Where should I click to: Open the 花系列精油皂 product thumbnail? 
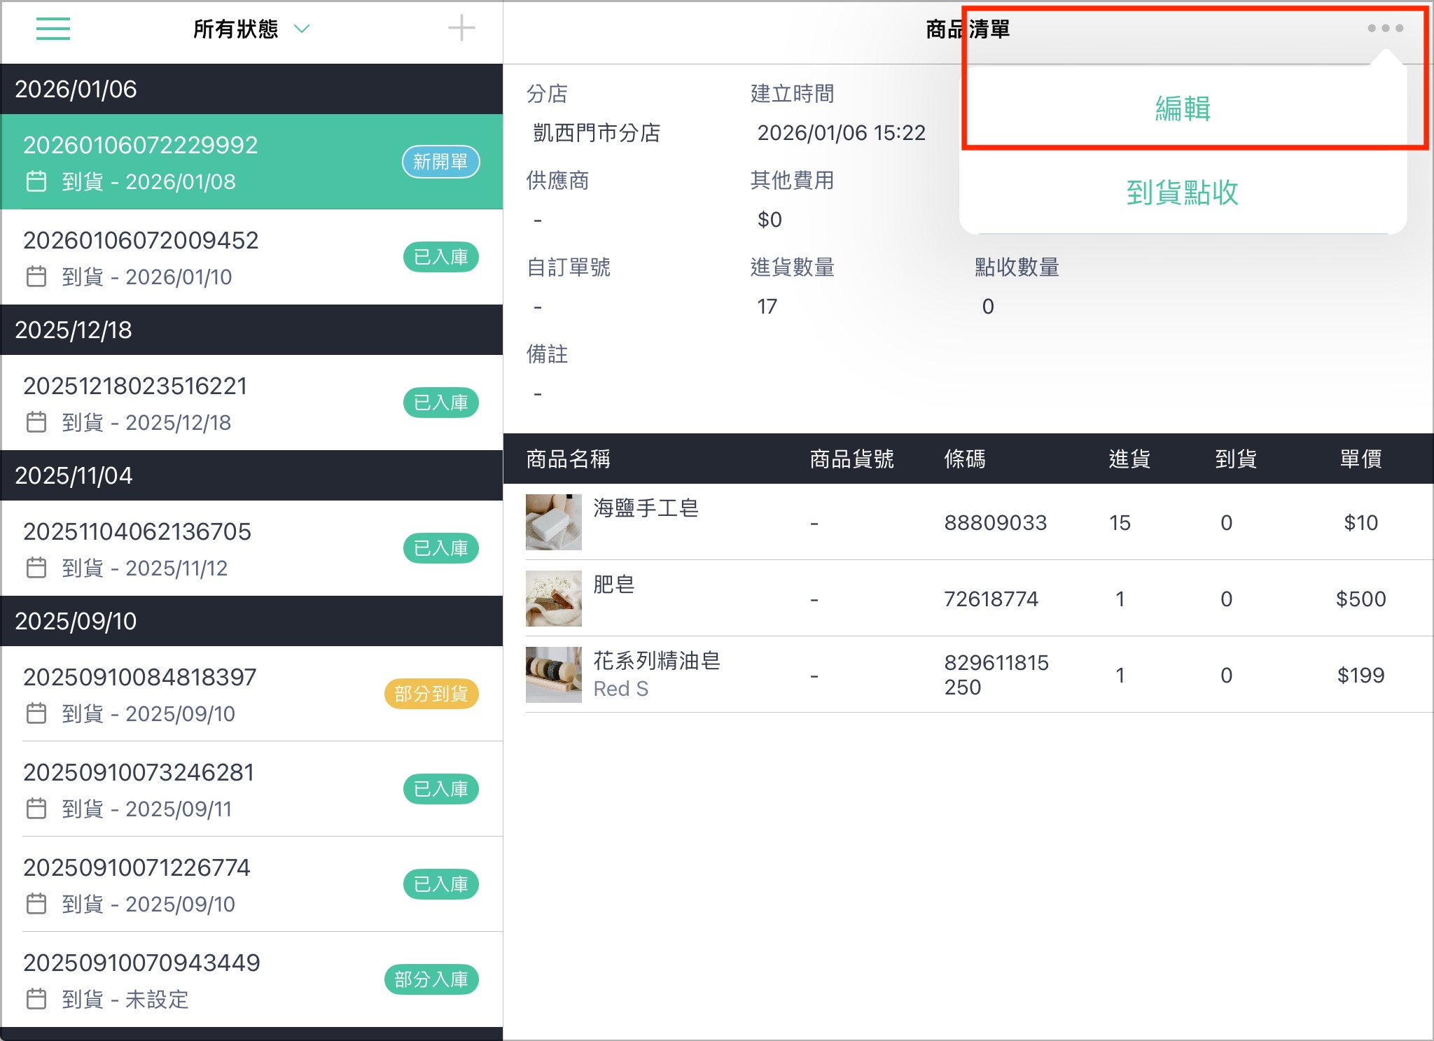[x=554, y=675]
